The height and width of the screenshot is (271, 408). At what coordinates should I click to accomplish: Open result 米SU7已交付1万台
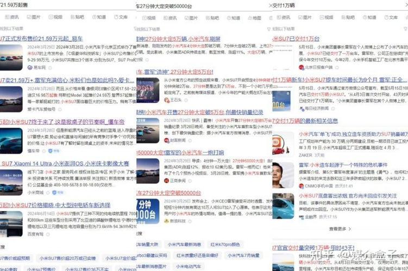coord(296,38)
